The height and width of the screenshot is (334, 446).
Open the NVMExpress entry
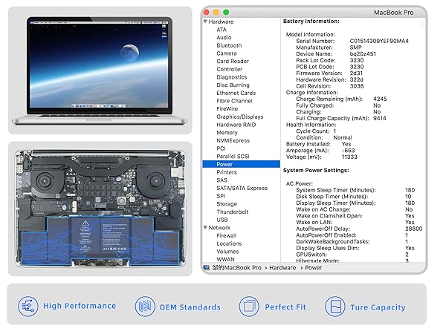pos(233,140)
